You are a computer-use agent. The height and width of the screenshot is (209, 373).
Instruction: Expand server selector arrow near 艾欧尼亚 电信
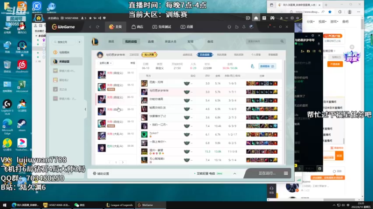point(235,174)
